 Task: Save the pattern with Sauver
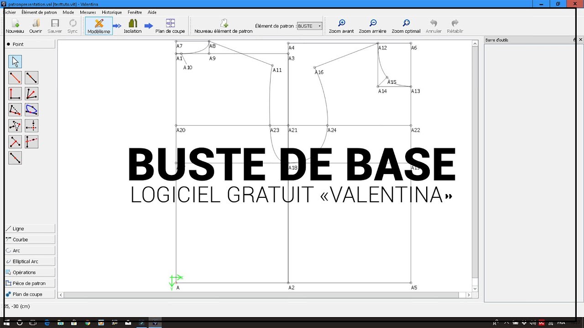pyautogui.click(x=55, y=26)
